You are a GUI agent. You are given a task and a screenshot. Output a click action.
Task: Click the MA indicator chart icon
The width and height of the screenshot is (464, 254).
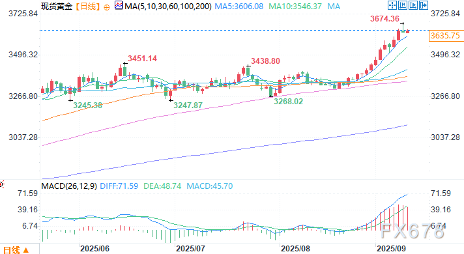click(119, 5)
